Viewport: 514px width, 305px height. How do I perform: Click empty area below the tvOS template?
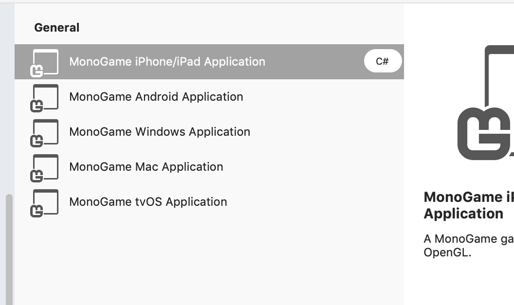pyautogui.click(x=209, y=258)
